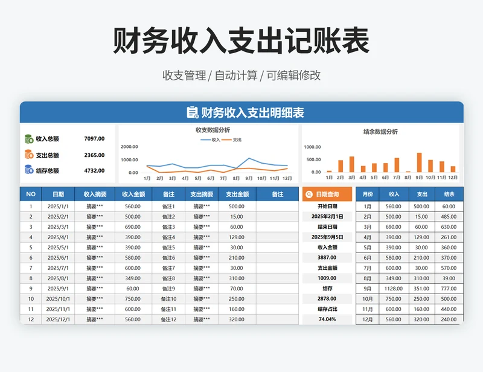Click the 日期 column header
The width and height of the screenshot is (483, 372).
(x=58, y=194)
